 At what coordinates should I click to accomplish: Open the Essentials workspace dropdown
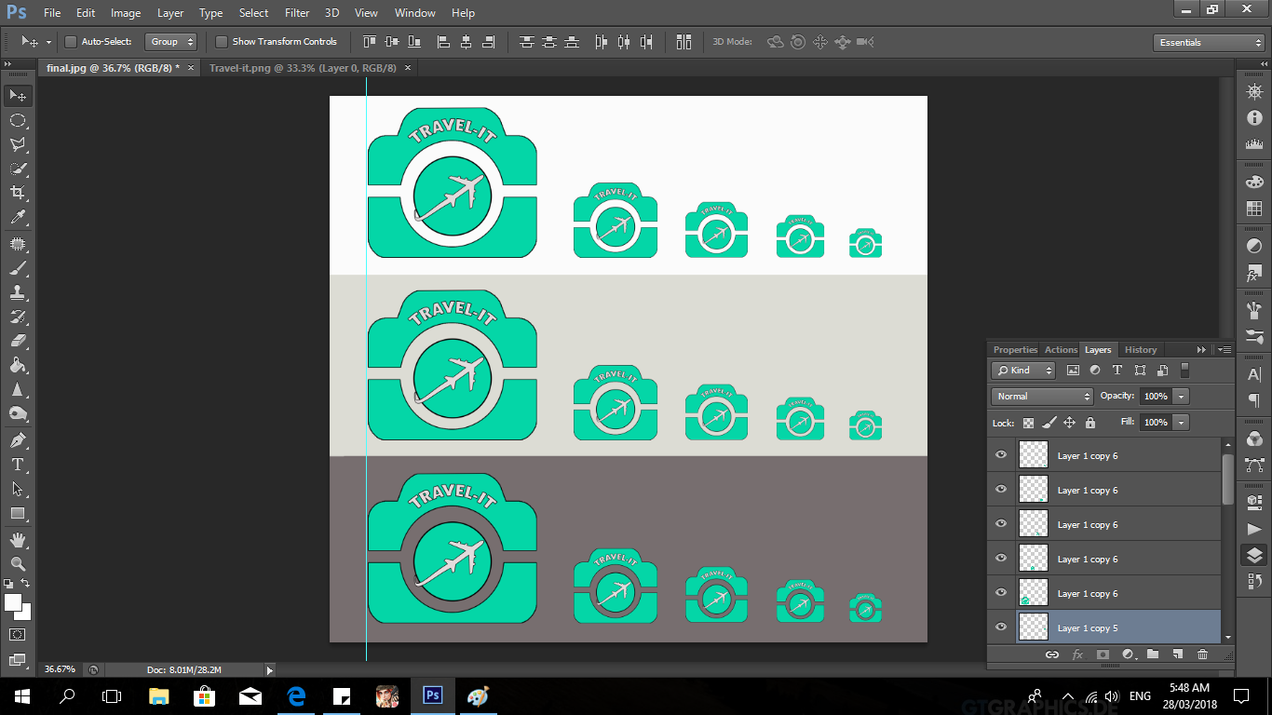[x=1208, y=43]
